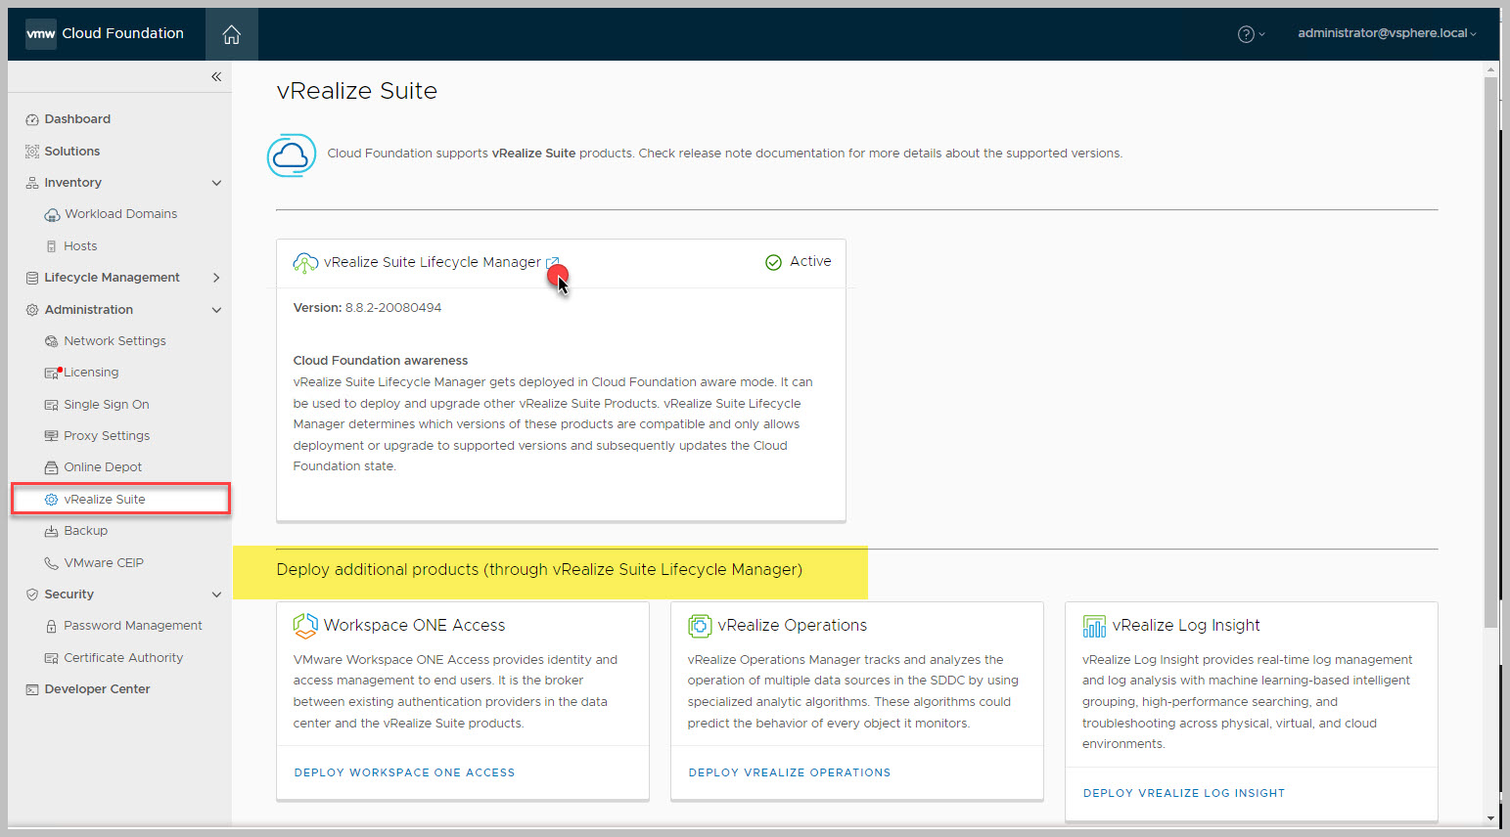This screenshot has height=837, width=1510.
Task: Click Deploy vRealize Log Insight link
Action: (x=1183, y=793)
